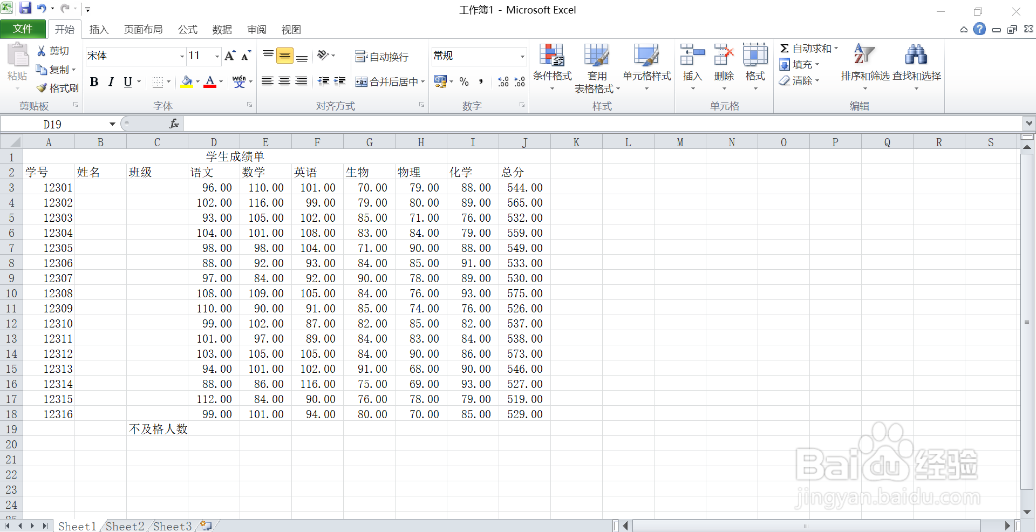The height and width of the screenshot is (532, 1036).
Task: Click the Excel Help question mark icon
Action: click(979, 29)
